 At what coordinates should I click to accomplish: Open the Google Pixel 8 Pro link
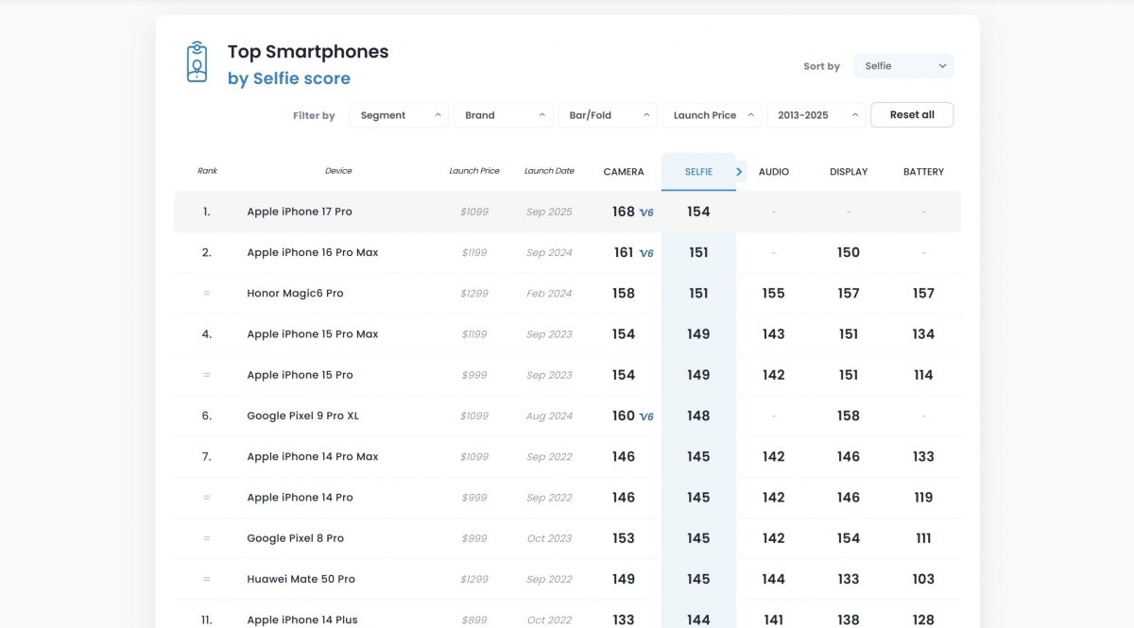pos(295,538)
